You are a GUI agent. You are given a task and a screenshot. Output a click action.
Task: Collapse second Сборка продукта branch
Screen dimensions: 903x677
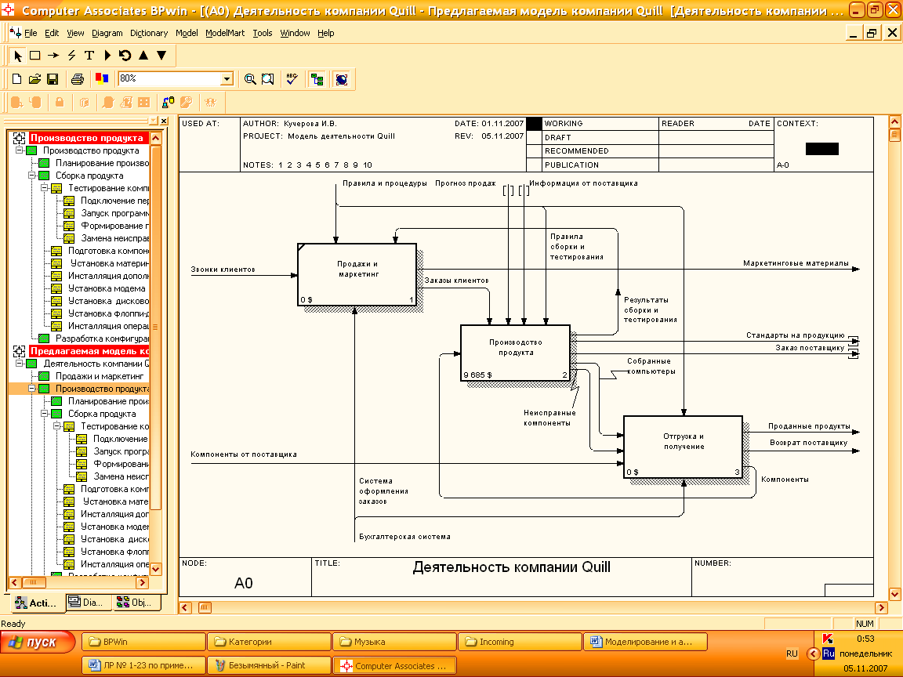(x=45, y=414)
